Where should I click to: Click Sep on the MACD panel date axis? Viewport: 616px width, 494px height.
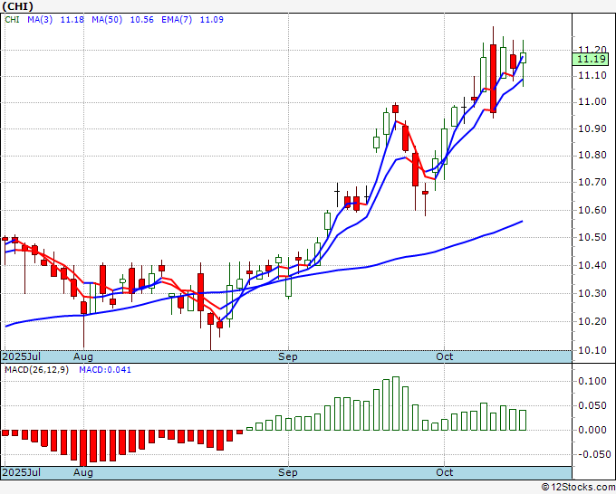(287, 472)
